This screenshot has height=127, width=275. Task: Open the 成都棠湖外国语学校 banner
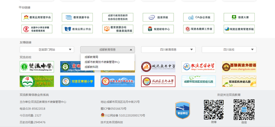pyautogui.click(x=118, y=81)
